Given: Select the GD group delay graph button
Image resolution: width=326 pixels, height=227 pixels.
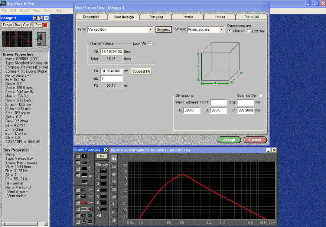Looking at the screenshot, I should click(x=114, y=220).
